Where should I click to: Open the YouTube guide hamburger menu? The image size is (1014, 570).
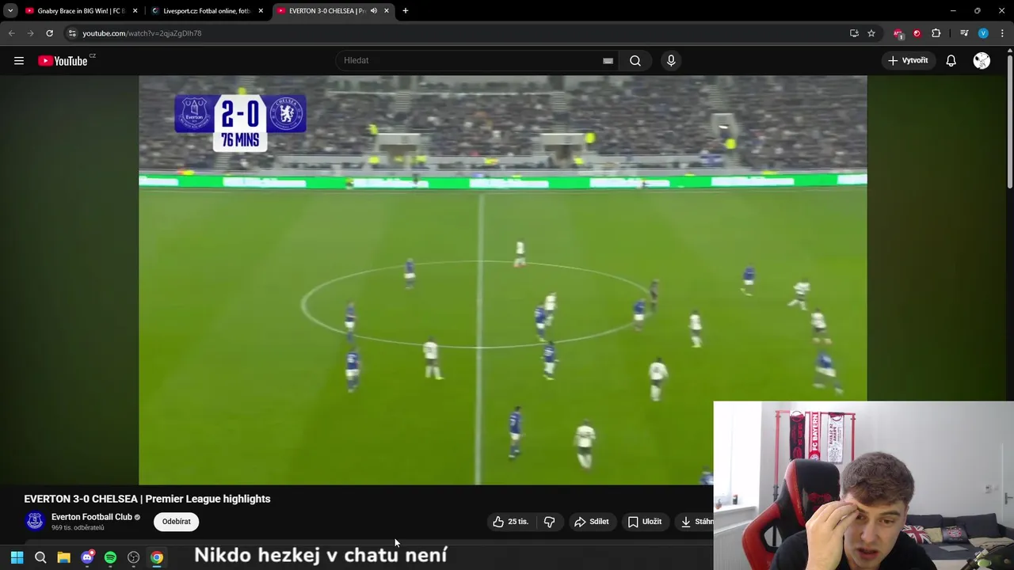[x=19, y=60]
